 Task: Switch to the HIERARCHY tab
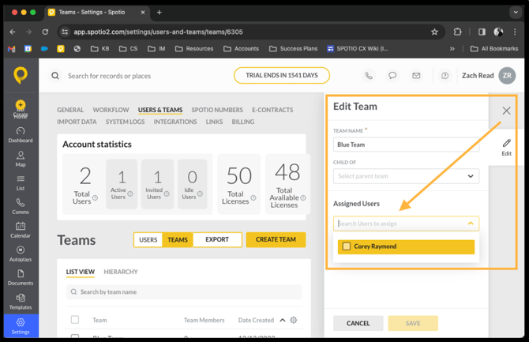tap(121, 272)
